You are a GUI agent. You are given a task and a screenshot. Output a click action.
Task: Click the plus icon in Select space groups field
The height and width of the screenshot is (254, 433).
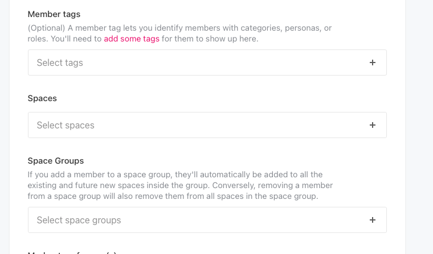(x=372, y=220)
